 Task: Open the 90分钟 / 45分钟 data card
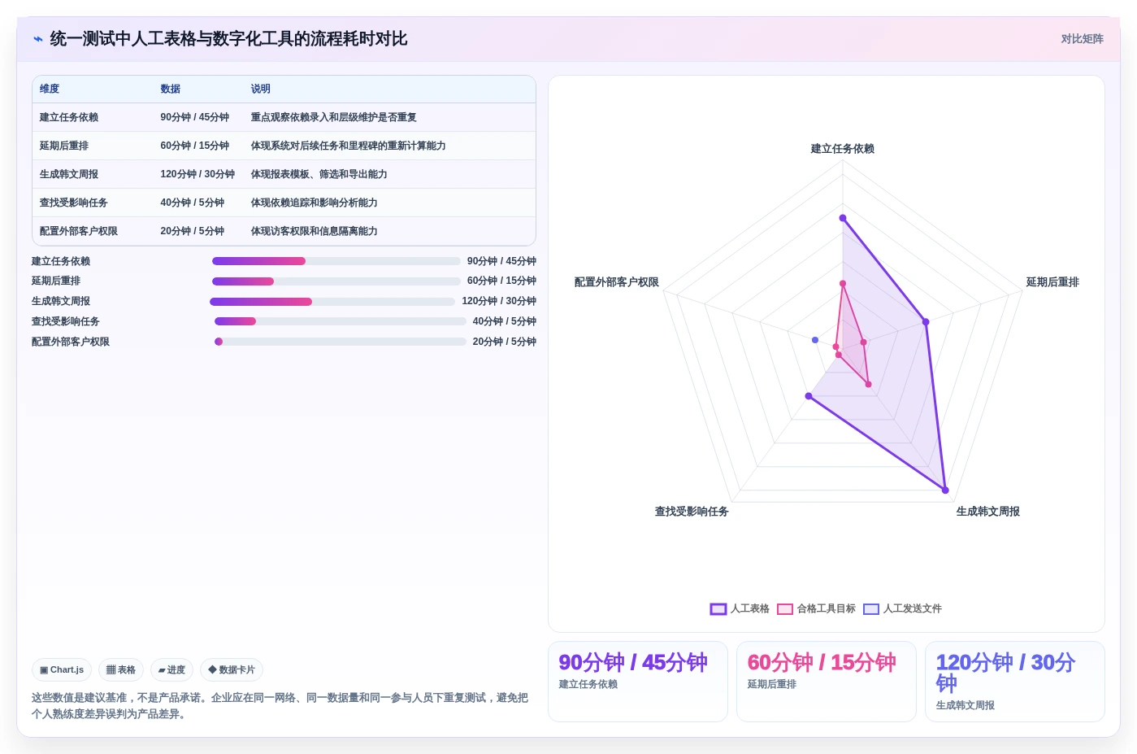pos(638,682)
